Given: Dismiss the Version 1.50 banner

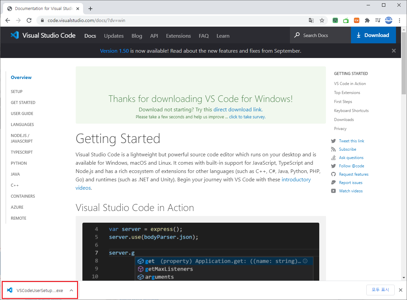Looking at the screenshot, I should pyautogui.click(x=394, y=51).
